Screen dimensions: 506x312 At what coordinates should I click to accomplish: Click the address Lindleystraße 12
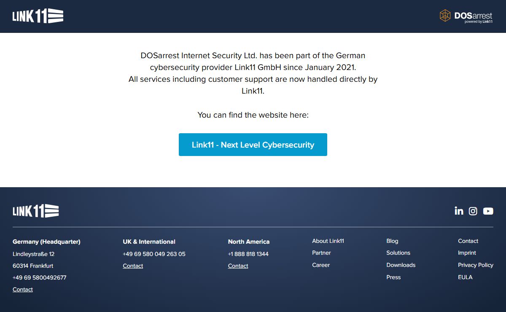[34, 254]
